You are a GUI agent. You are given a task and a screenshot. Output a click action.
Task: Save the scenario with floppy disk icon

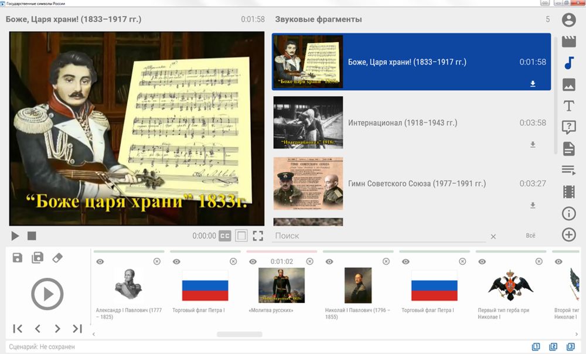pyautogui.click(x=18, y=258)
